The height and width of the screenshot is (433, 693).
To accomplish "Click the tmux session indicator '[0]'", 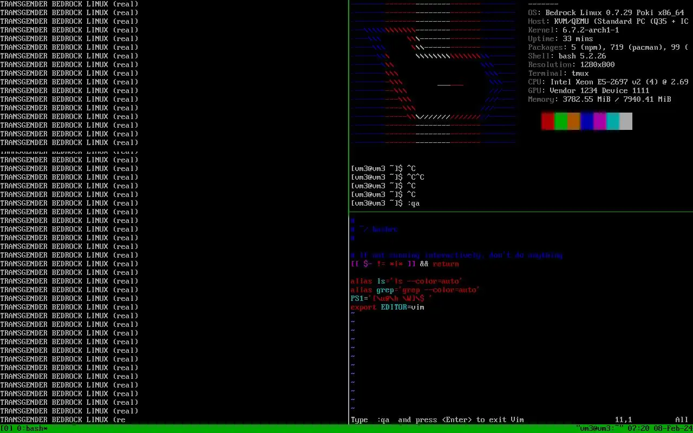I will pos(6,429).
